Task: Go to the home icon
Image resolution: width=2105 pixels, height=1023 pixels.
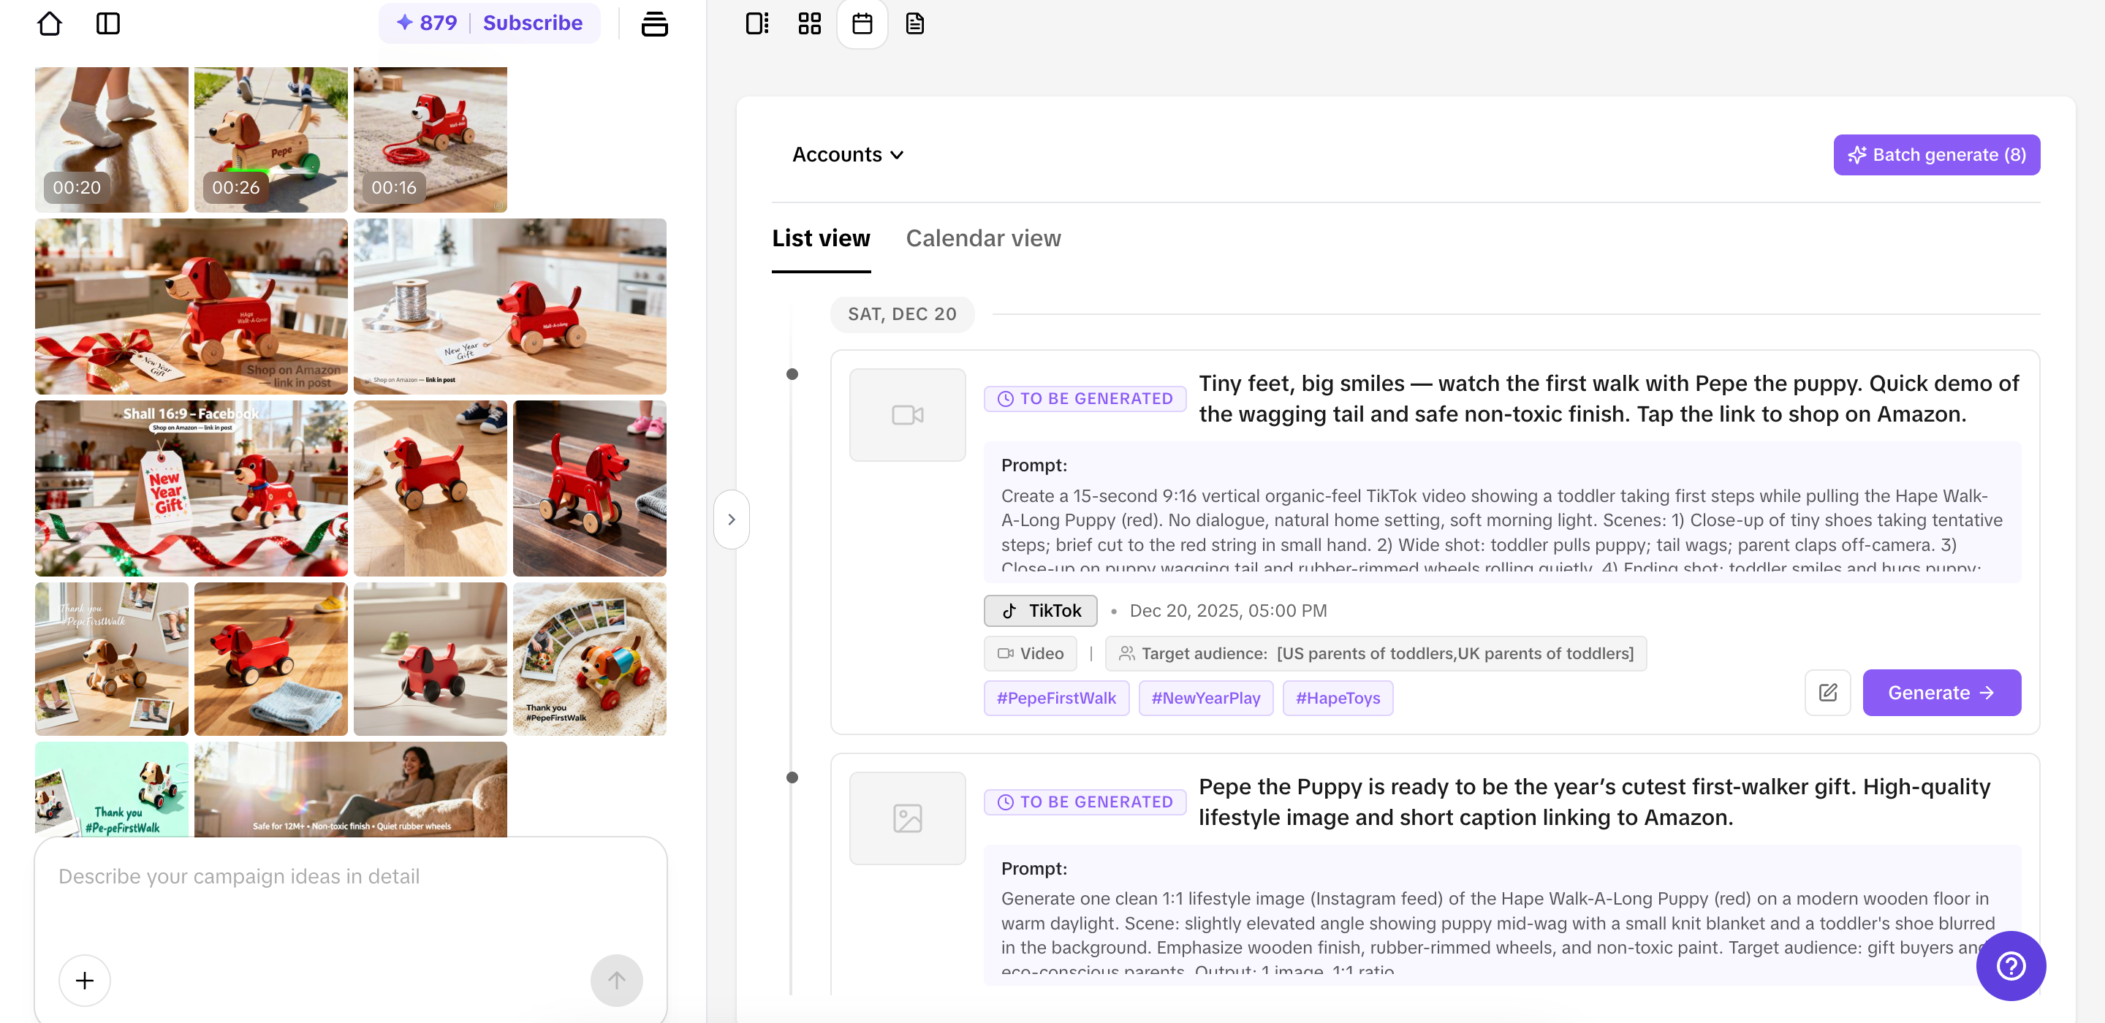Action: [x=49, y=23]
